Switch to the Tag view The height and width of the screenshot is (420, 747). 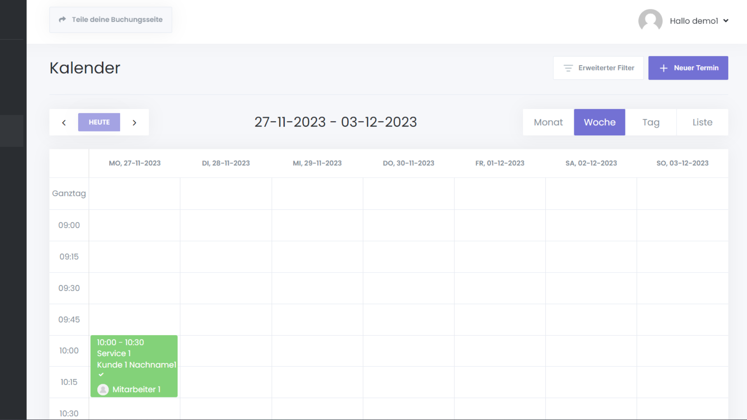651,122
